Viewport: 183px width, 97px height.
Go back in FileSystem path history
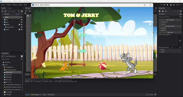(2, 56)
